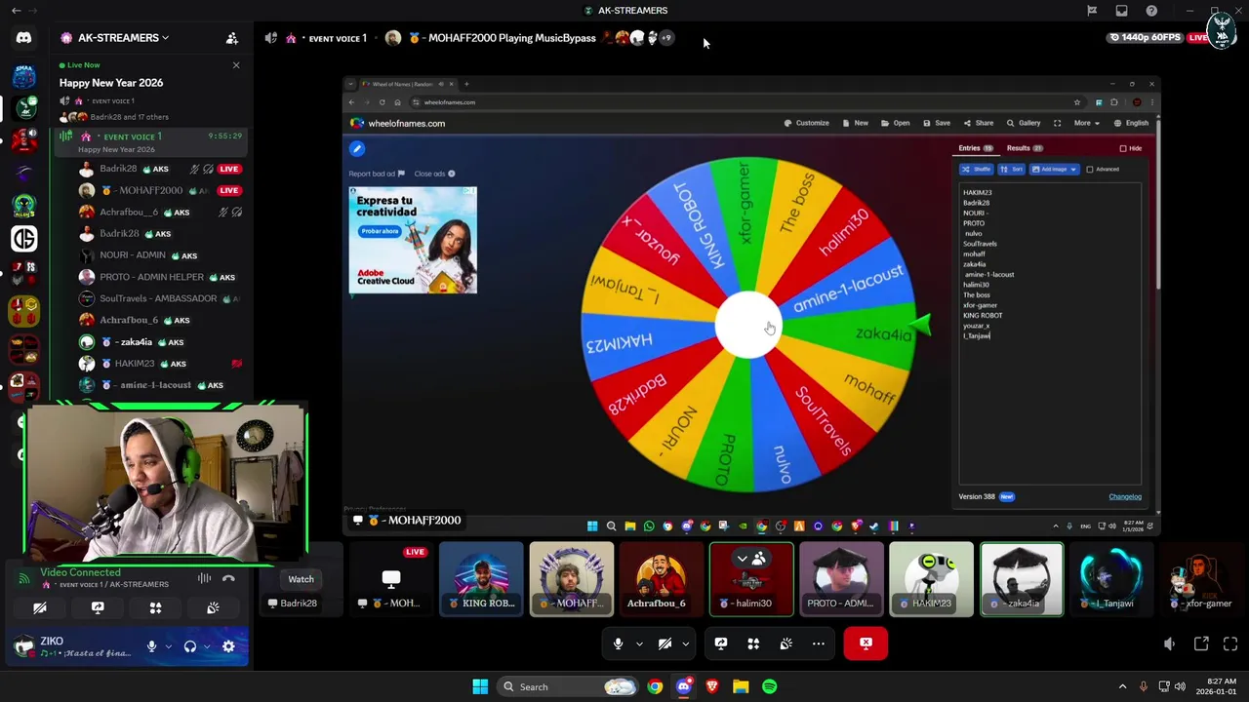Open camera options arrow in call controls

click(686, 643)
